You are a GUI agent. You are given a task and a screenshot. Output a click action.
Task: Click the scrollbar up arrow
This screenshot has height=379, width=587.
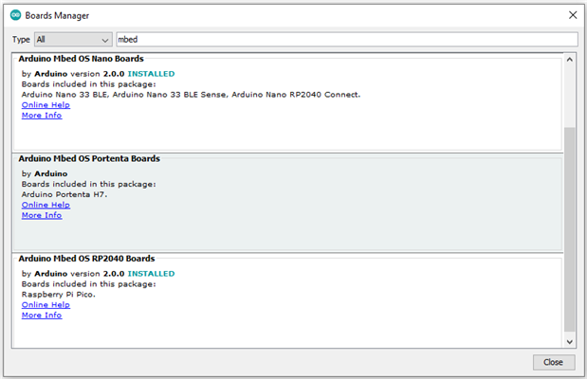coord(569,60)
